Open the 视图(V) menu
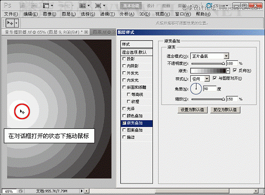265x195 pixels. 162,14
